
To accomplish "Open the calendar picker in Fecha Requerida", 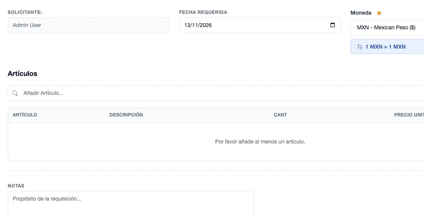I will (x=333, y=25).
